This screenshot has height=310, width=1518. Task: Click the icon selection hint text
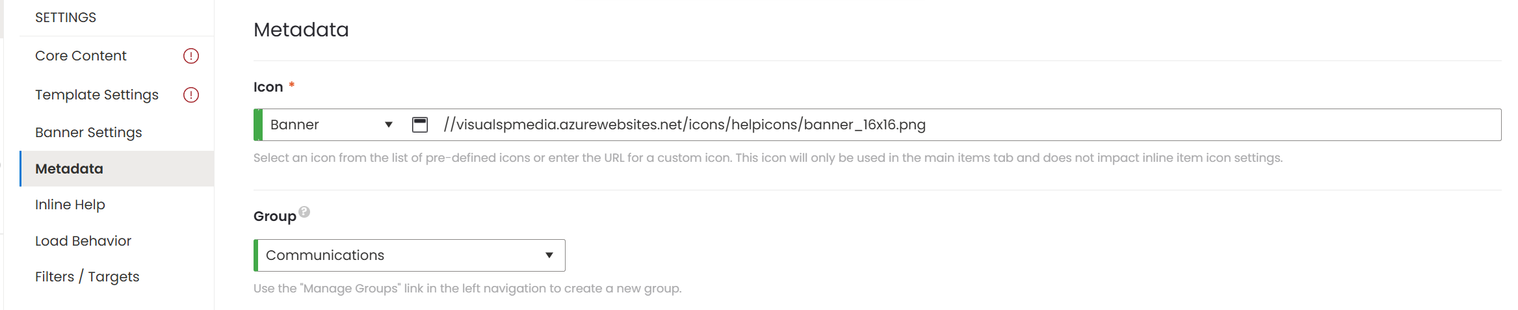tap(767, 158)
